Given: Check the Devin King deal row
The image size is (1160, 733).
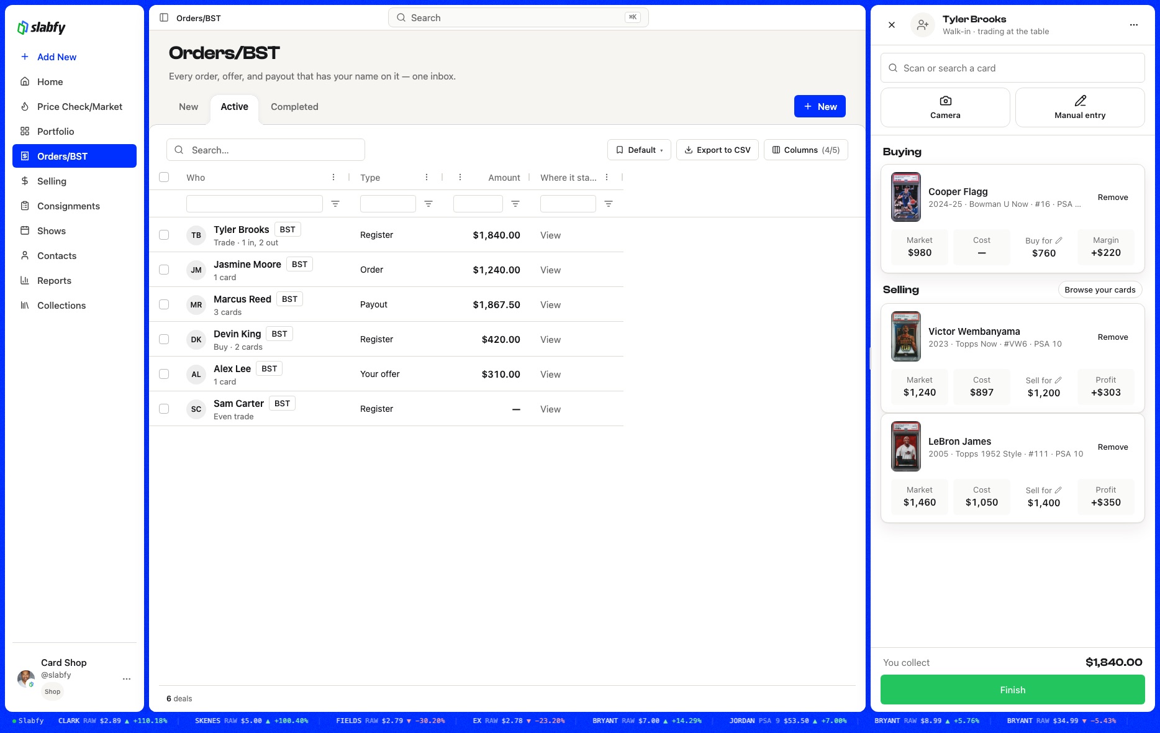Looking at the screenshot, I should tap(164, 339).
